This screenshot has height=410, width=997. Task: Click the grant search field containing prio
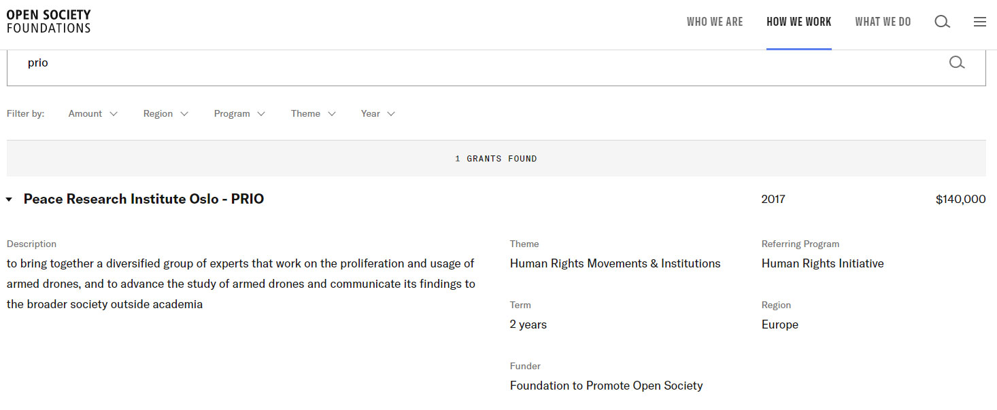pyautogui.click(x=476, y=63)
